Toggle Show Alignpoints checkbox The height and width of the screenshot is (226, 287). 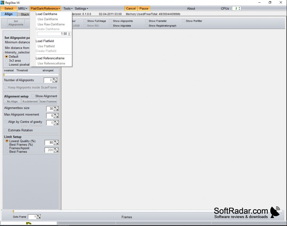coord(110,21)
